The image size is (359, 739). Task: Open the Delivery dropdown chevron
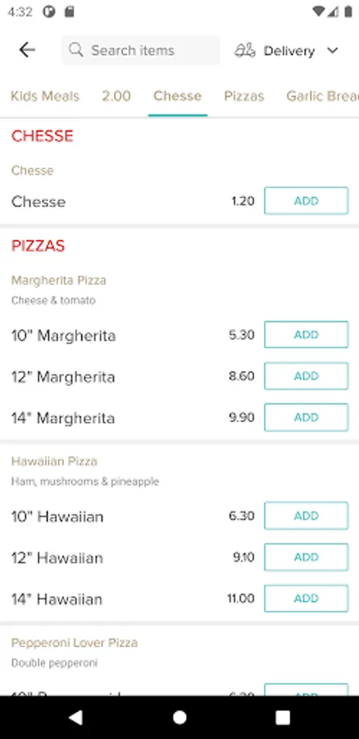(333, 50)
